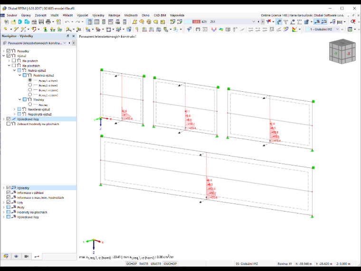Collapse the Nutná výztuž tree node
The height and width of the screenshot is (271, 361).
click(x=14, y=70)
